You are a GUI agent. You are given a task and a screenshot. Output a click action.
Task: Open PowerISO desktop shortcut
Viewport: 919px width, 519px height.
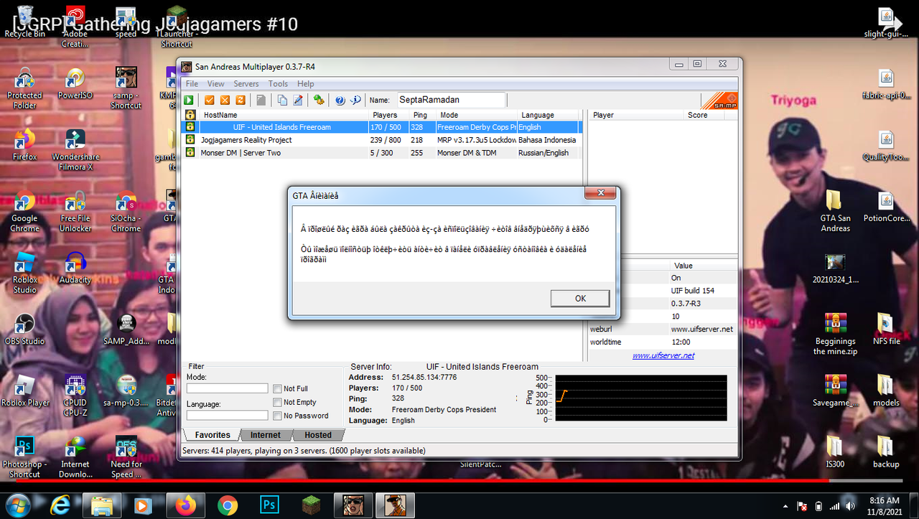pyautogui.click(x=75, y=83)
